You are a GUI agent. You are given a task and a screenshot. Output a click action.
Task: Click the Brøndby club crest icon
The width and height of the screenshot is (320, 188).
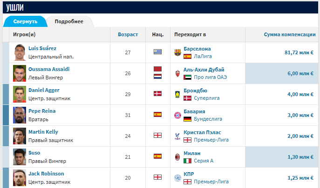(x=177, y=94)
